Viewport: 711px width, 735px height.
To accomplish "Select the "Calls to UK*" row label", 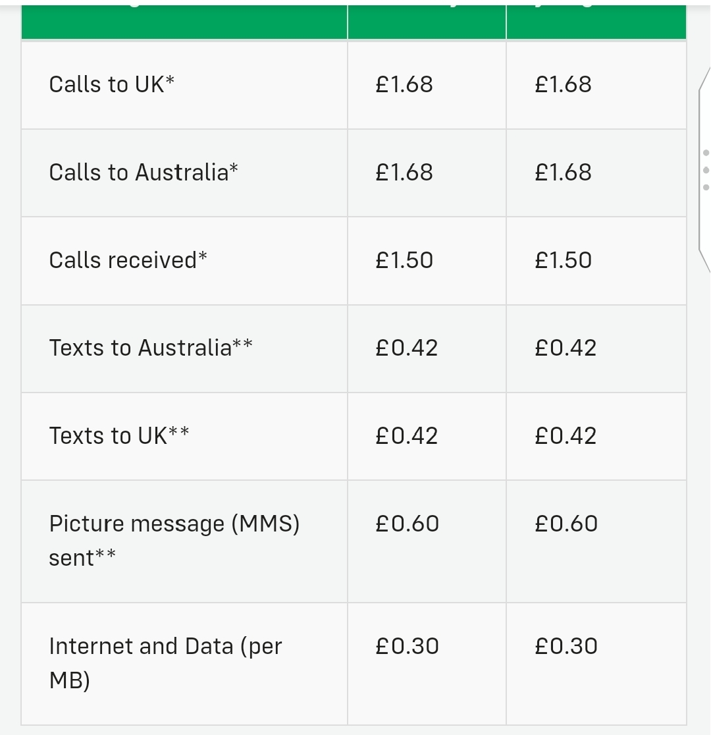I will [x=111, y=85].
